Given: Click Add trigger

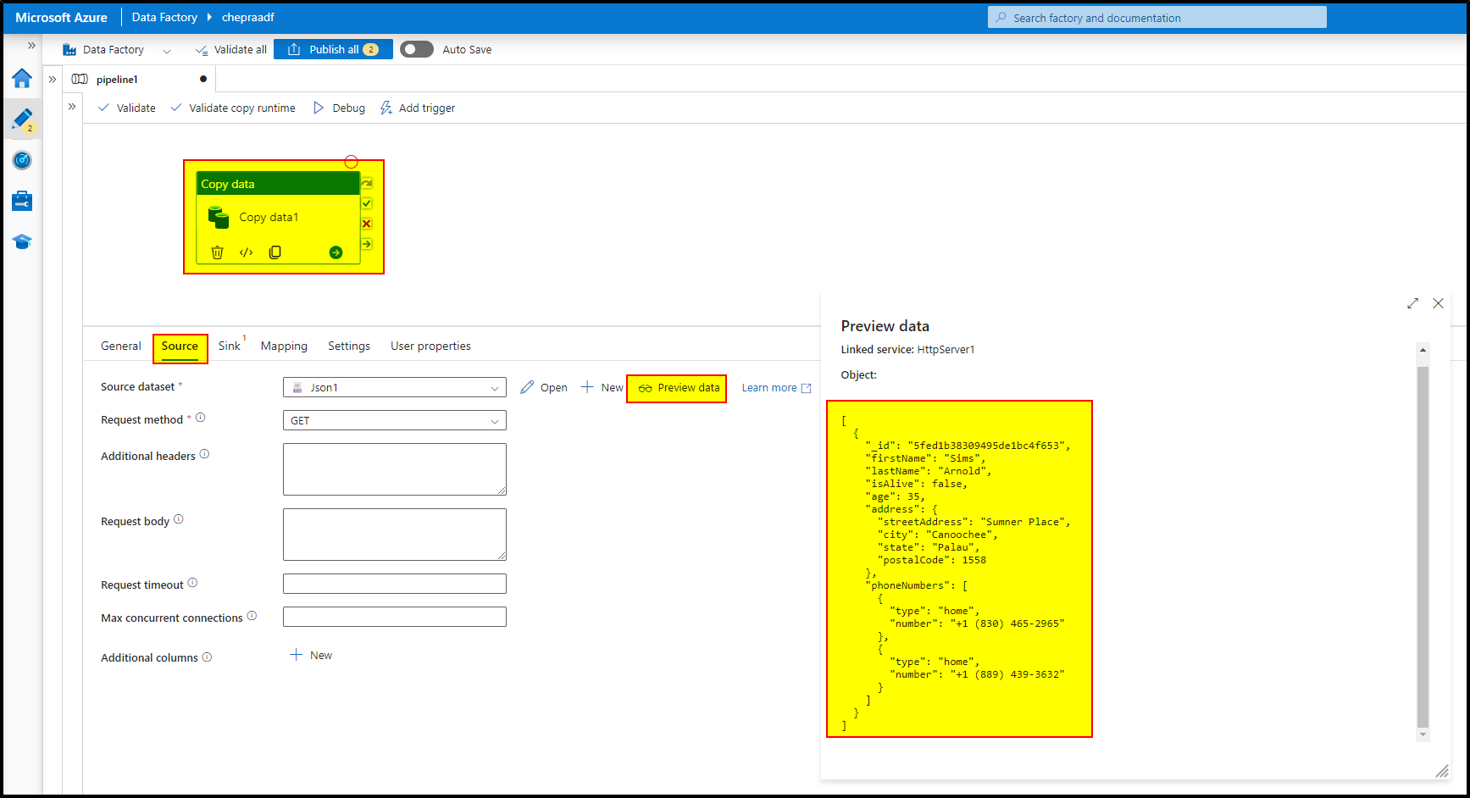Looking at the screenshot, I should (417, 108).
